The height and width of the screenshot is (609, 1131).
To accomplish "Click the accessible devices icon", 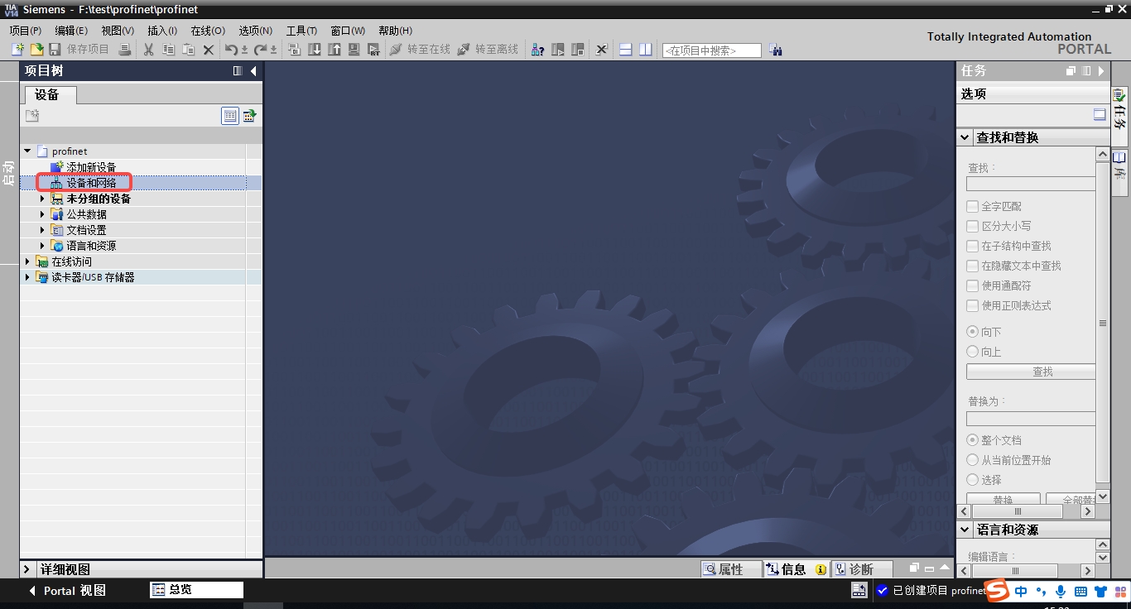I will point(537,50).
